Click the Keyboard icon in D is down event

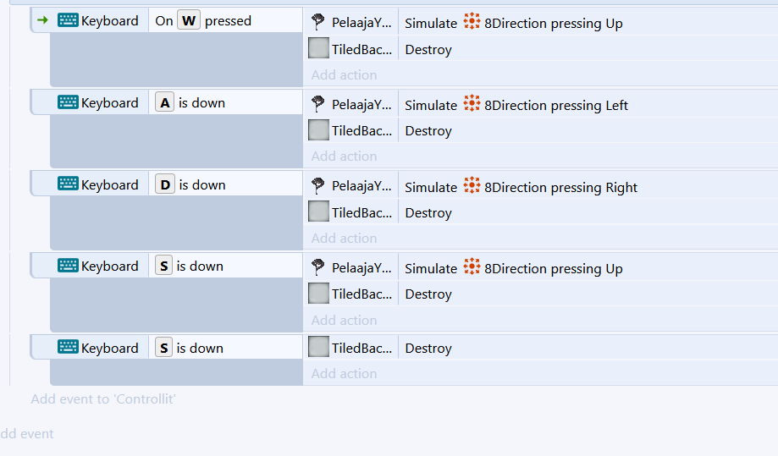pos(68,184)
